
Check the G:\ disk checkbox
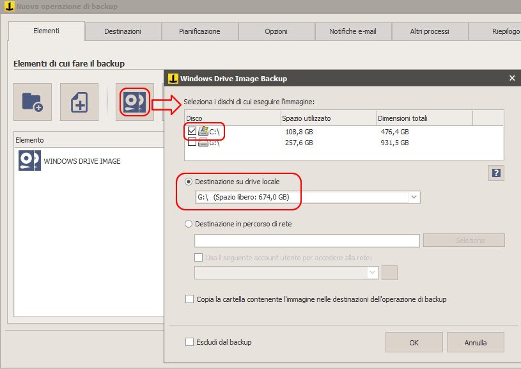coord(192,142)
